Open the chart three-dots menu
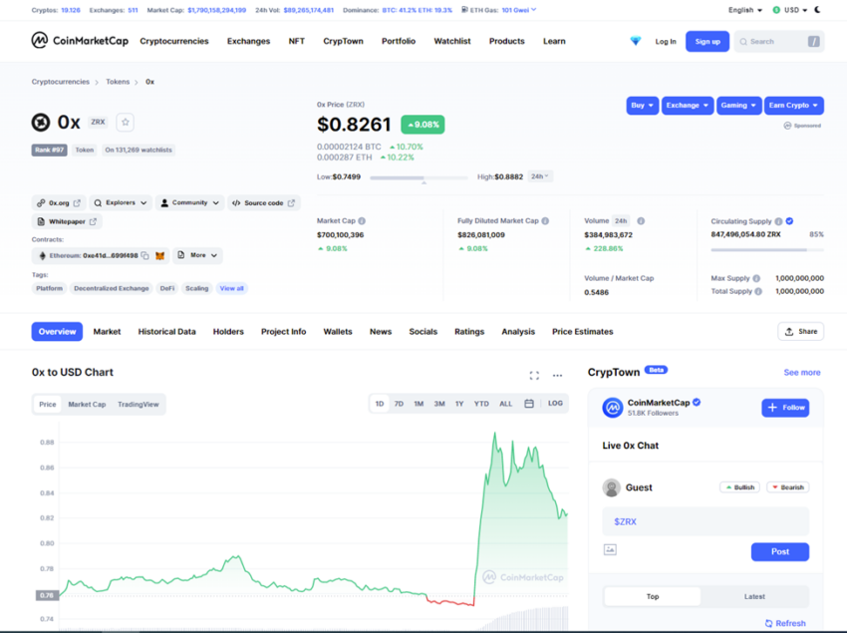The image size is (847, 633). 557,375
